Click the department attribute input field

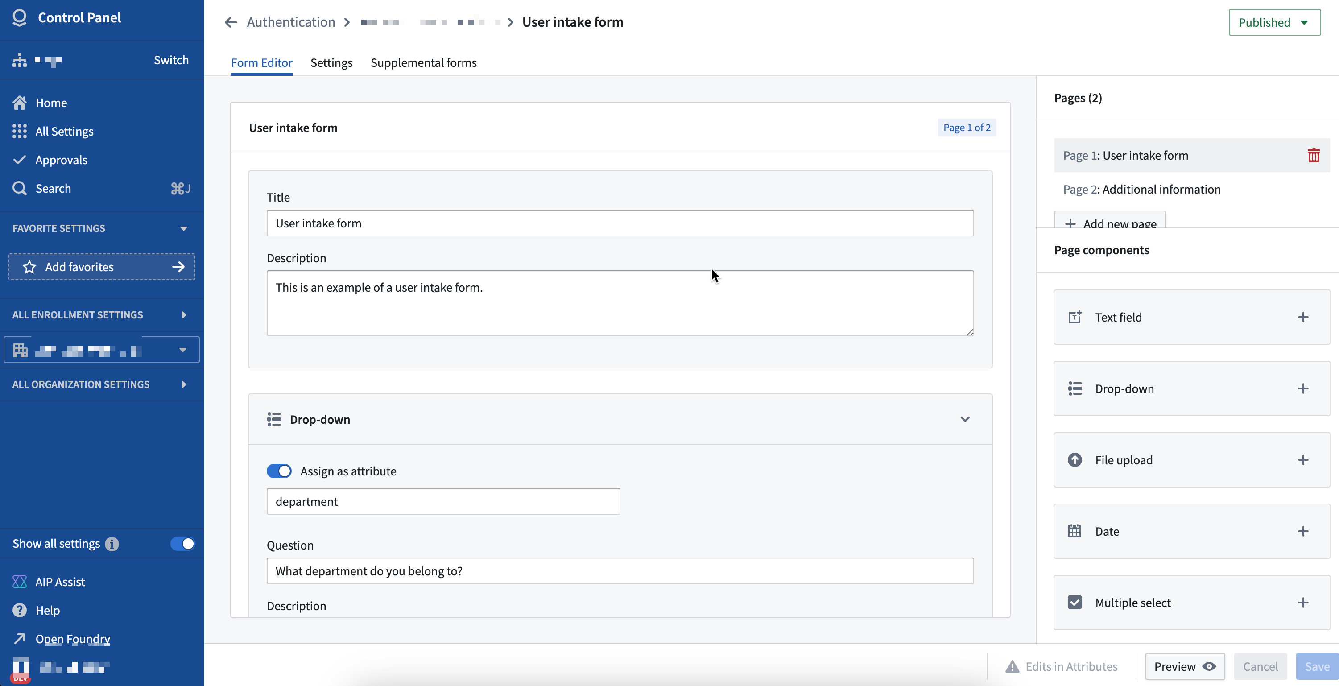click(443, 501)
